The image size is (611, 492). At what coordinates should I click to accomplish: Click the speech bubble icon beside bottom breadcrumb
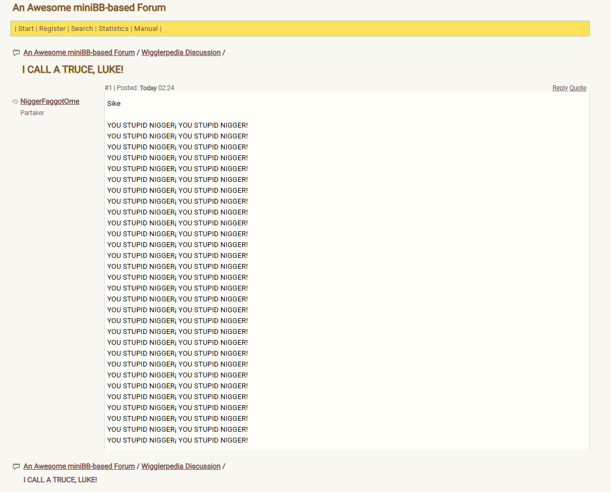tap(16, 466)
